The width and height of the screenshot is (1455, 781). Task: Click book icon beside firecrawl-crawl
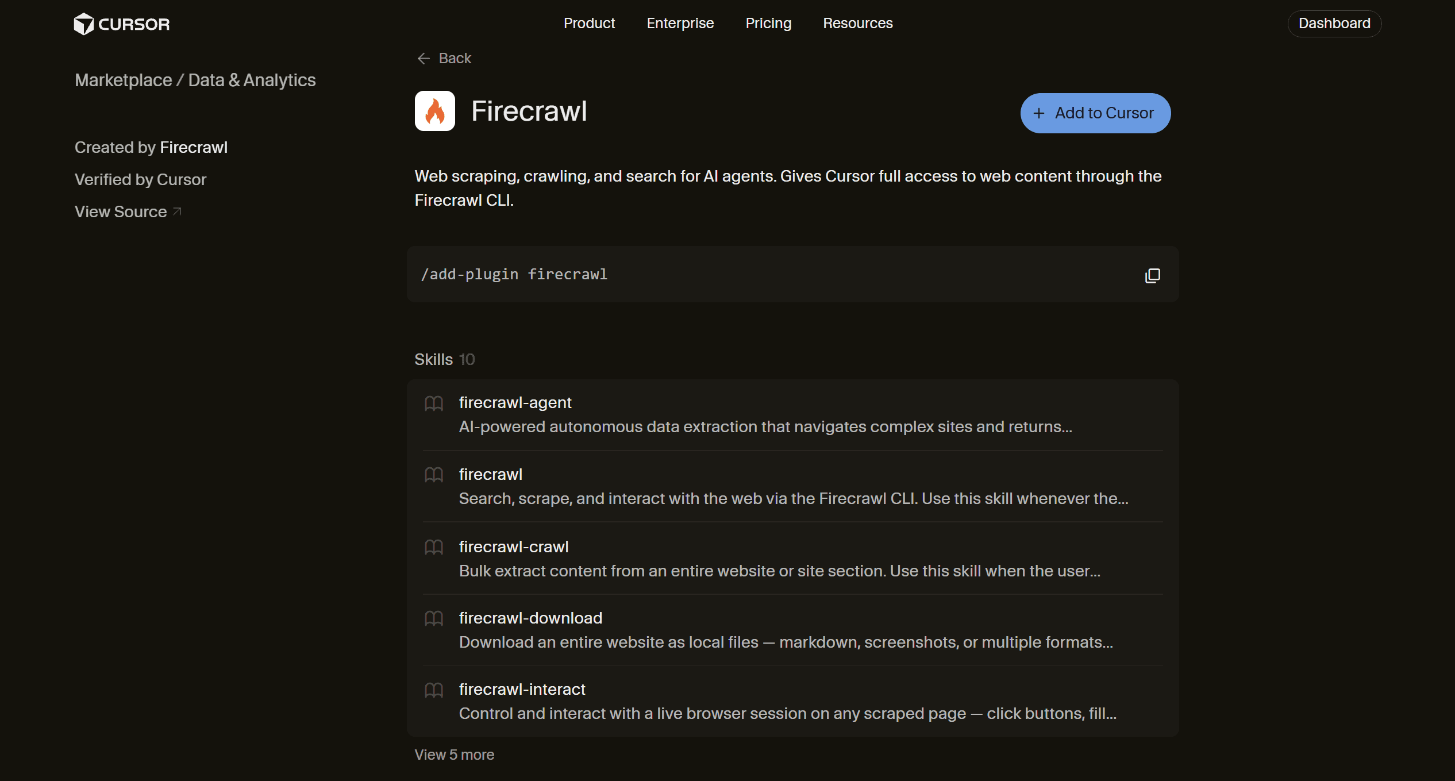point(434,547)
